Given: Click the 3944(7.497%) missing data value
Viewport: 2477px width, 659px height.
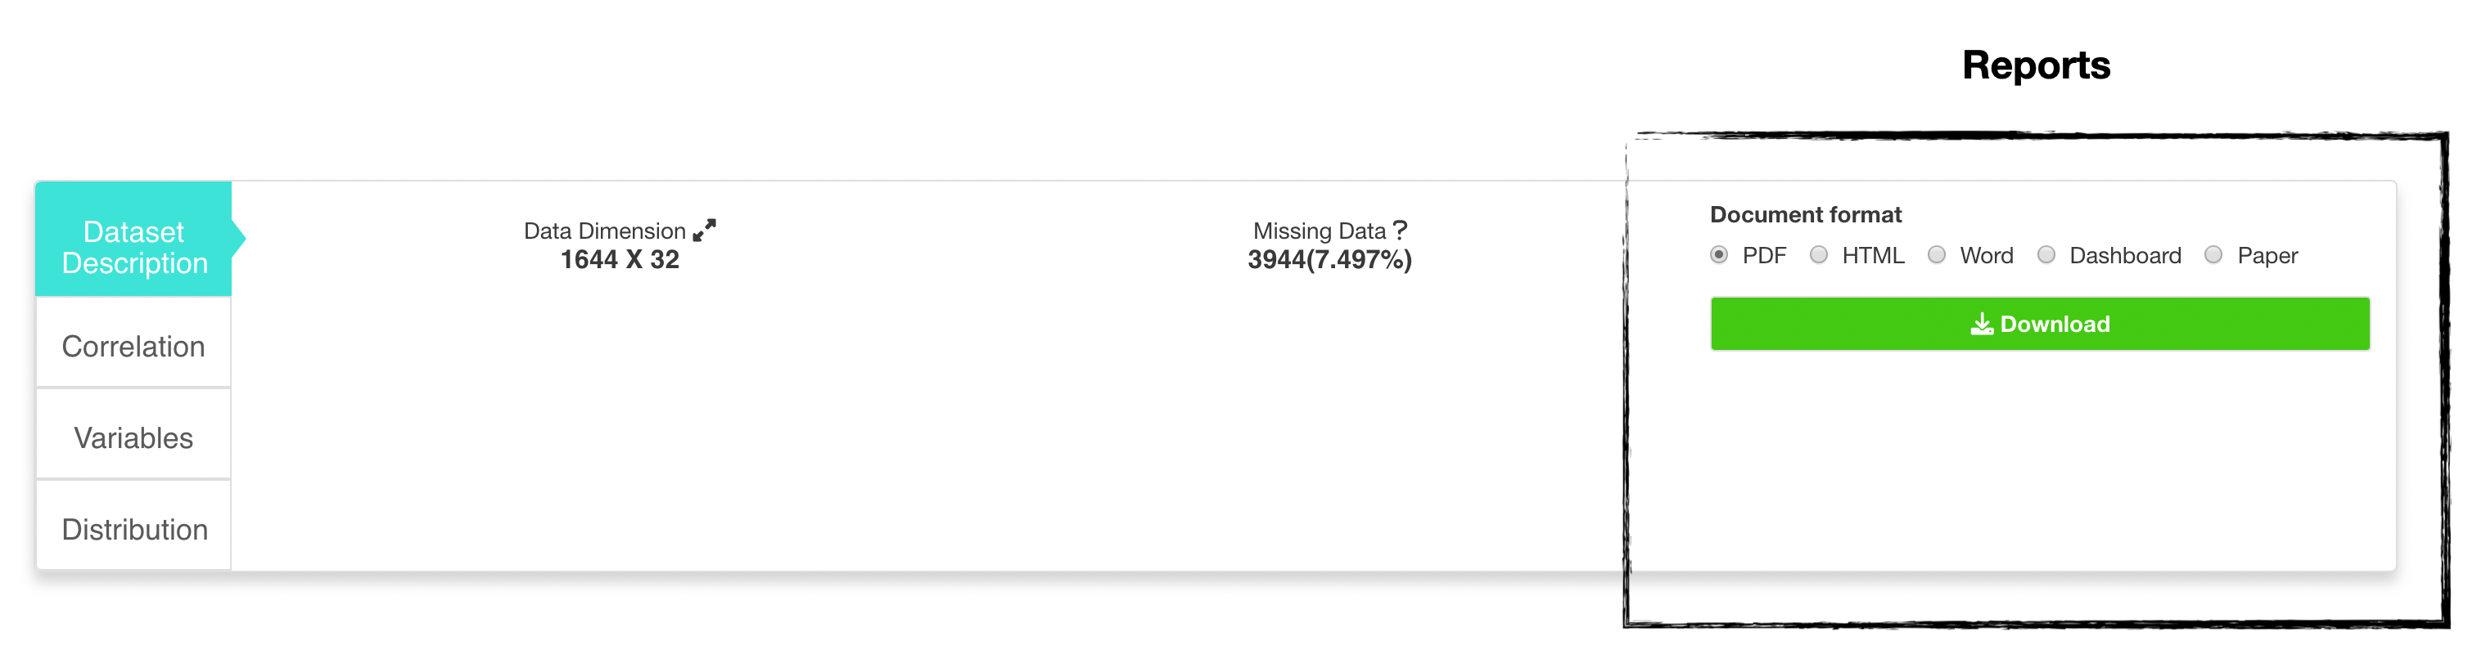Looking at the screenshot, I should (x=1330, y=259).
